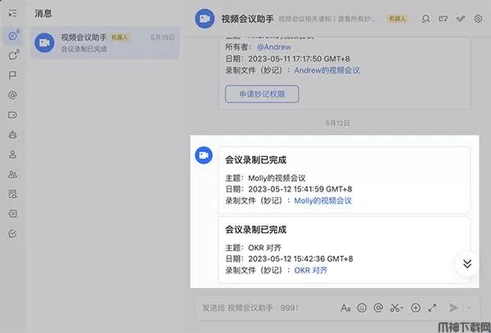Jump to latest messages with double-chevron button
Screen dimensions: 491x333
click(x=467, y=263)
